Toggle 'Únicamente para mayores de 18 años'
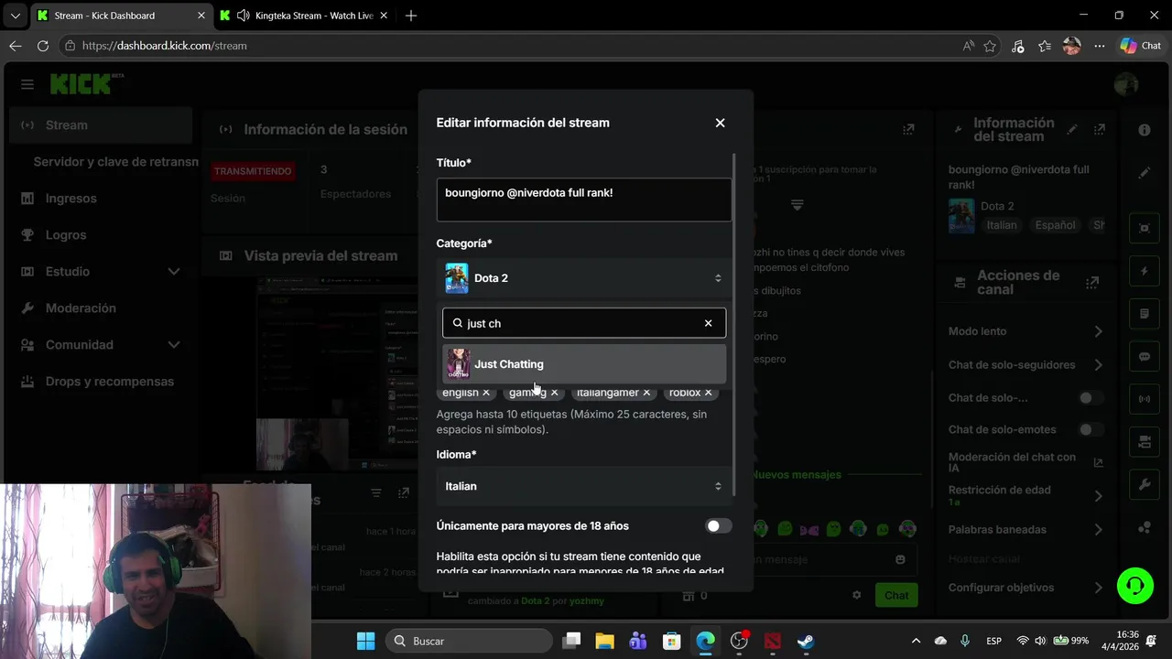This screenshot has width=1172, height=659. (719, 526)
